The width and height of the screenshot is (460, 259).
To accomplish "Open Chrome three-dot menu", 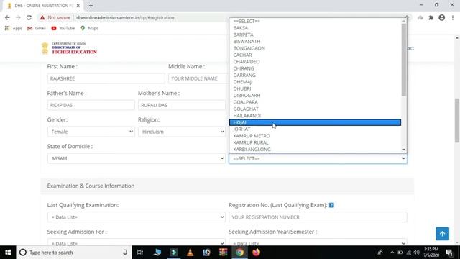I will [x=453, y=17].
